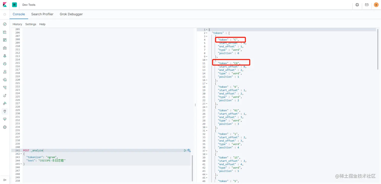Open APM icon in sidebar
The height and width of the screenshot is (184, 381).
[5, 87]
